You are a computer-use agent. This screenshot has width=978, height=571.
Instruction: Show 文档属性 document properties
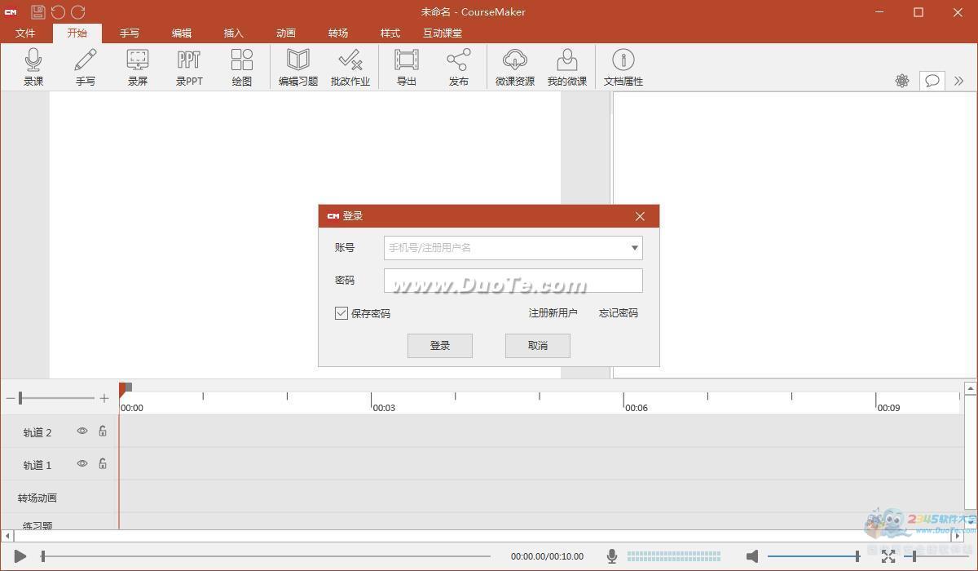click(x=623, y=67)
